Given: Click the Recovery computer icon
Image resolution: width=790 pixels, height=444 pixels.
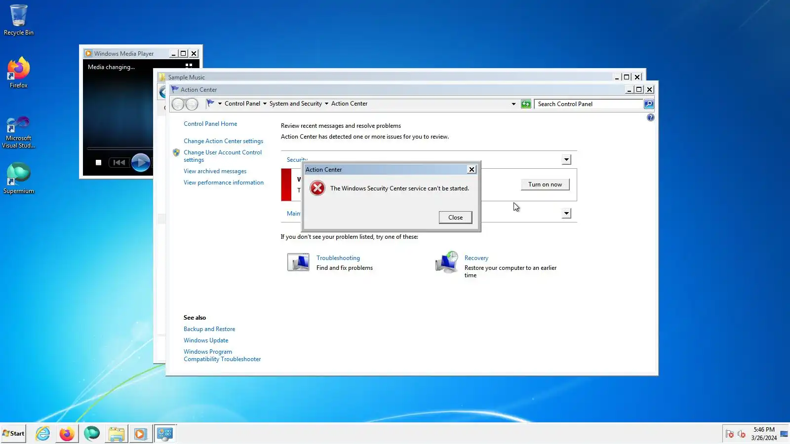Looking at the screenshot, I should tap(447, 262).
